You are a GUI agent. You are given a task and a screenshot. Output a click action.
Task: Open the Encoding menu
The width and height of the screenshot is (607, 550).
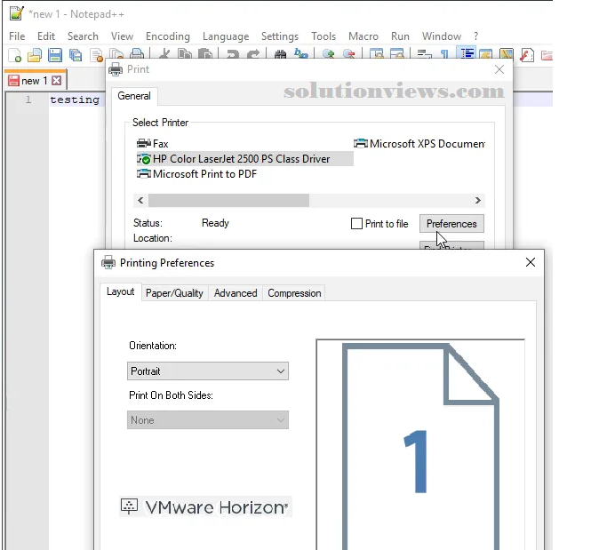click(x=168, y=36)
